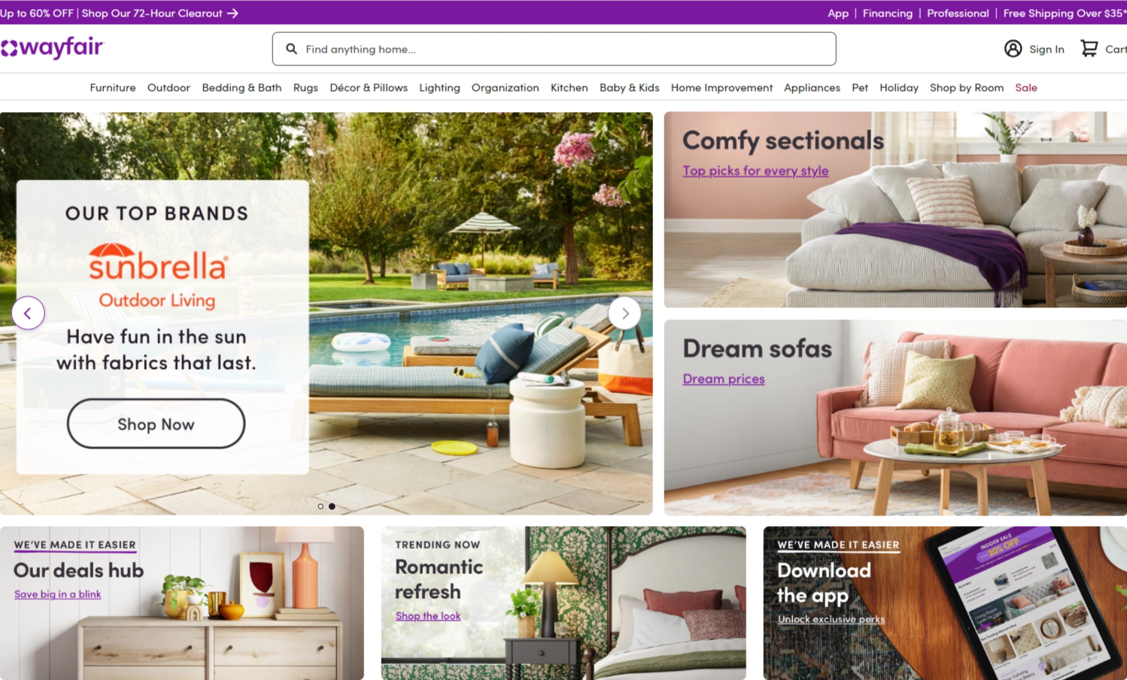This screenshot has width=1127, height=680.
Task: Click the TRENDING NOW label
Action: (x=438, y=545)
